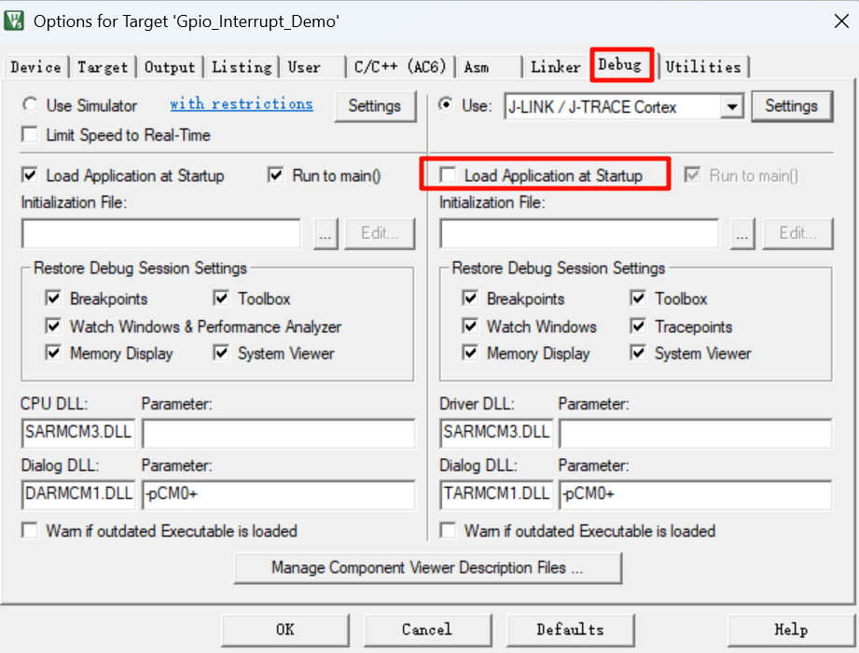This screenshot has width=859, height=653.
Task: Toggle simulator Load Application at Startup
Action: tap(30, 175)
